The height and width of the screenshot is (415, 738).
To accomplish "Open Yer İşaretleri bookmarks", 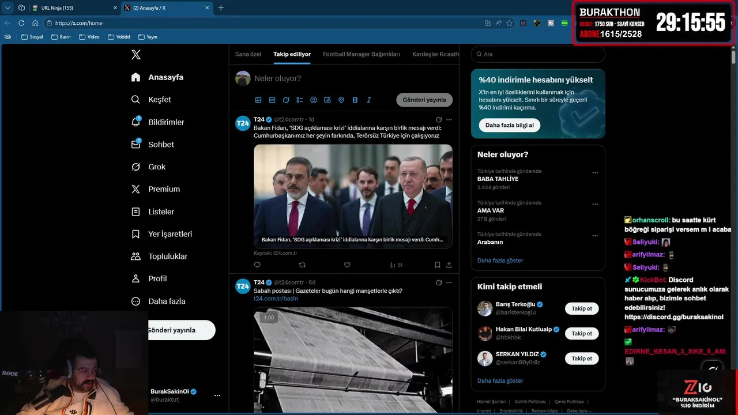I will pyautogui.click(x=161, y=234).
